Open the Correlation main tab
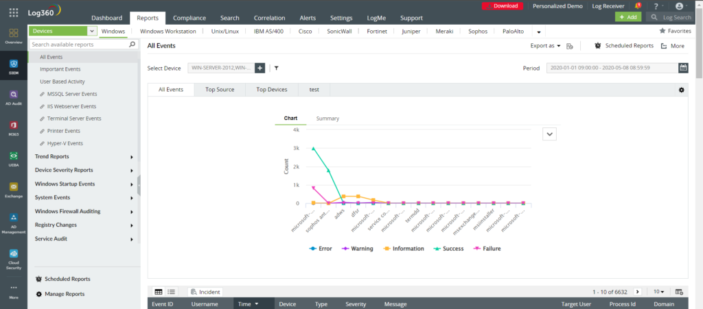Screen dimensions: 703x309 click(269, 18)
